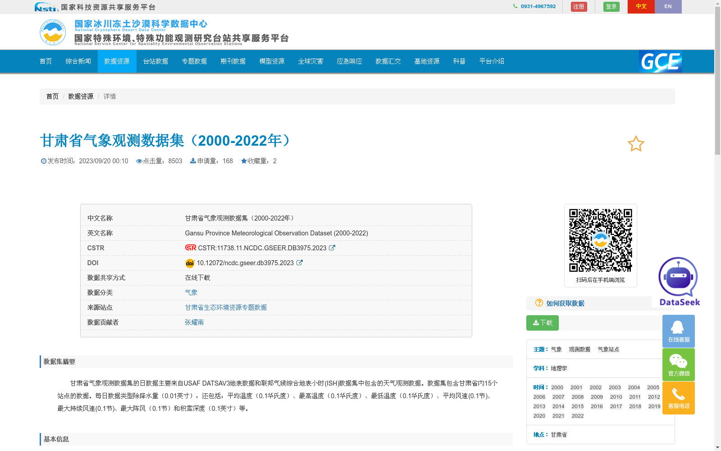Click the GCE logo in the navigation bar
The height and width of the screenshot is (451, 721).
coord(660,61)
